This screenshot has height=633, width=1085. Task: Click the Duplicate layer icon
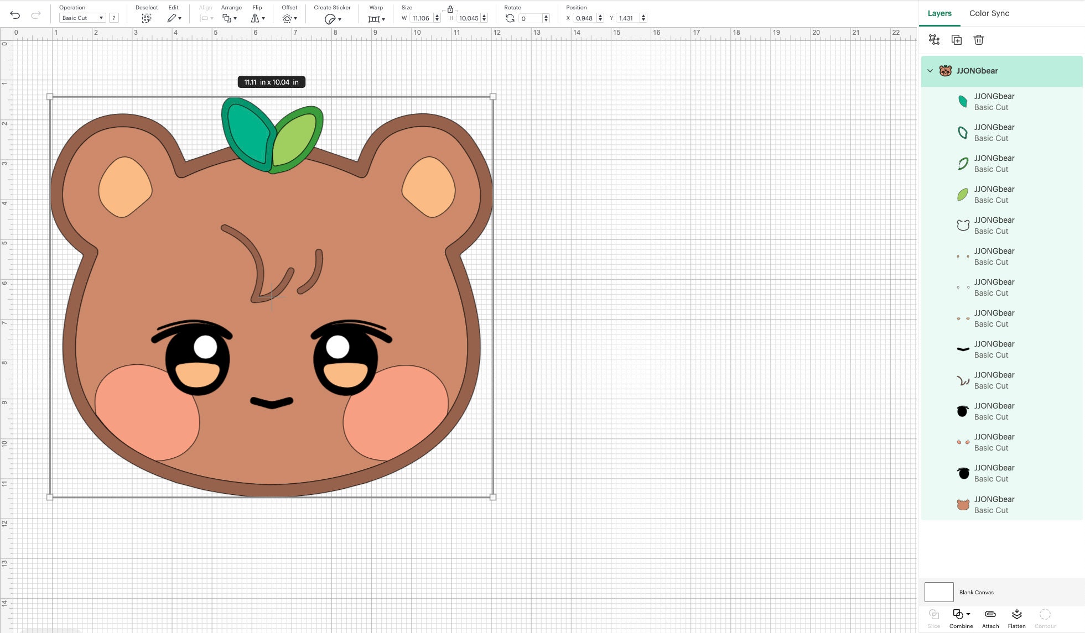click(x=956, y=40)
